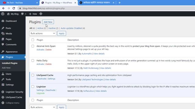Switch to the Bengali-titled third tab

[97, 3]
